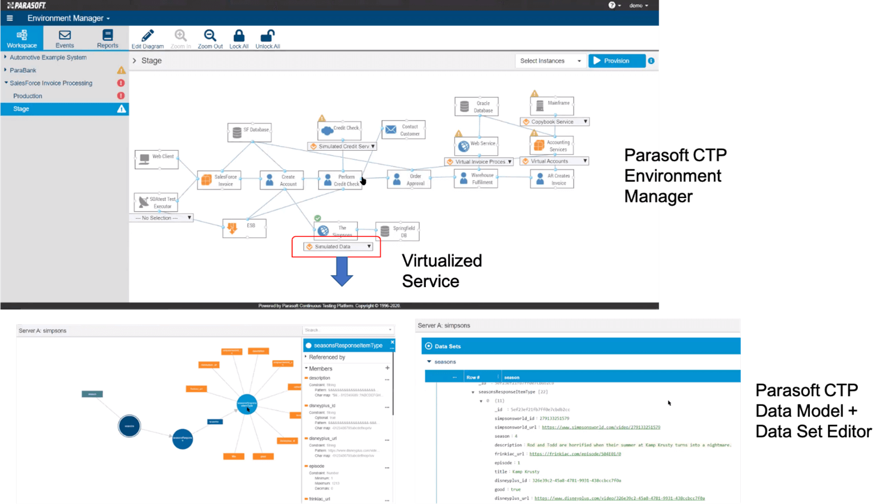
Task: Select the Web Client node
Action: click(156, 159)
